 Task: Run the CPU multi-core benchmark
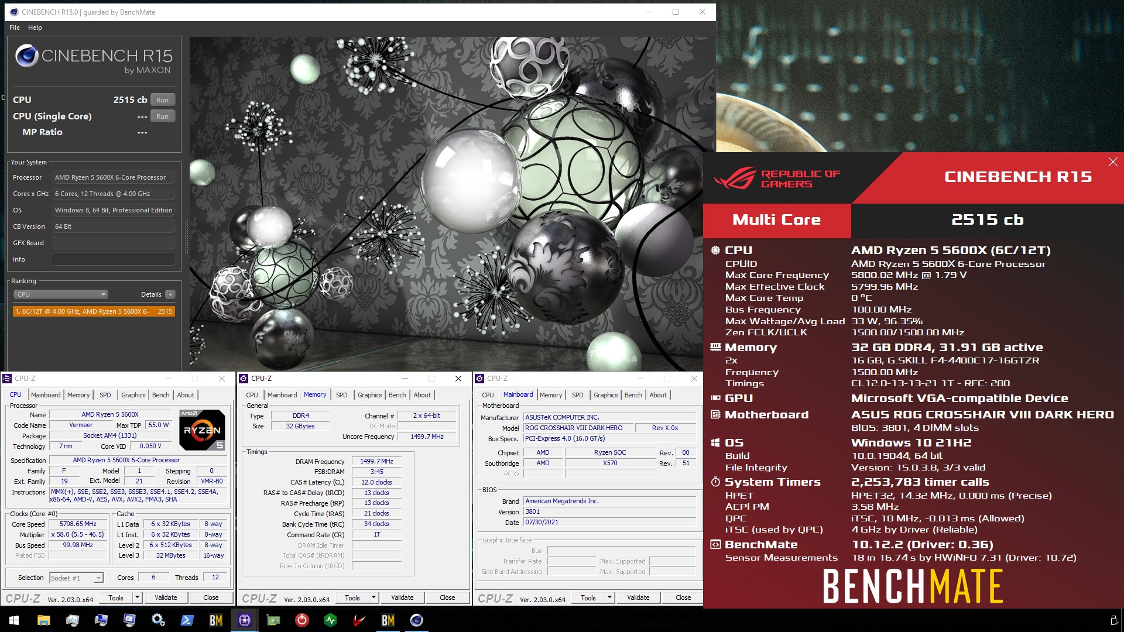pyautogui.click(x=163, y=100)
